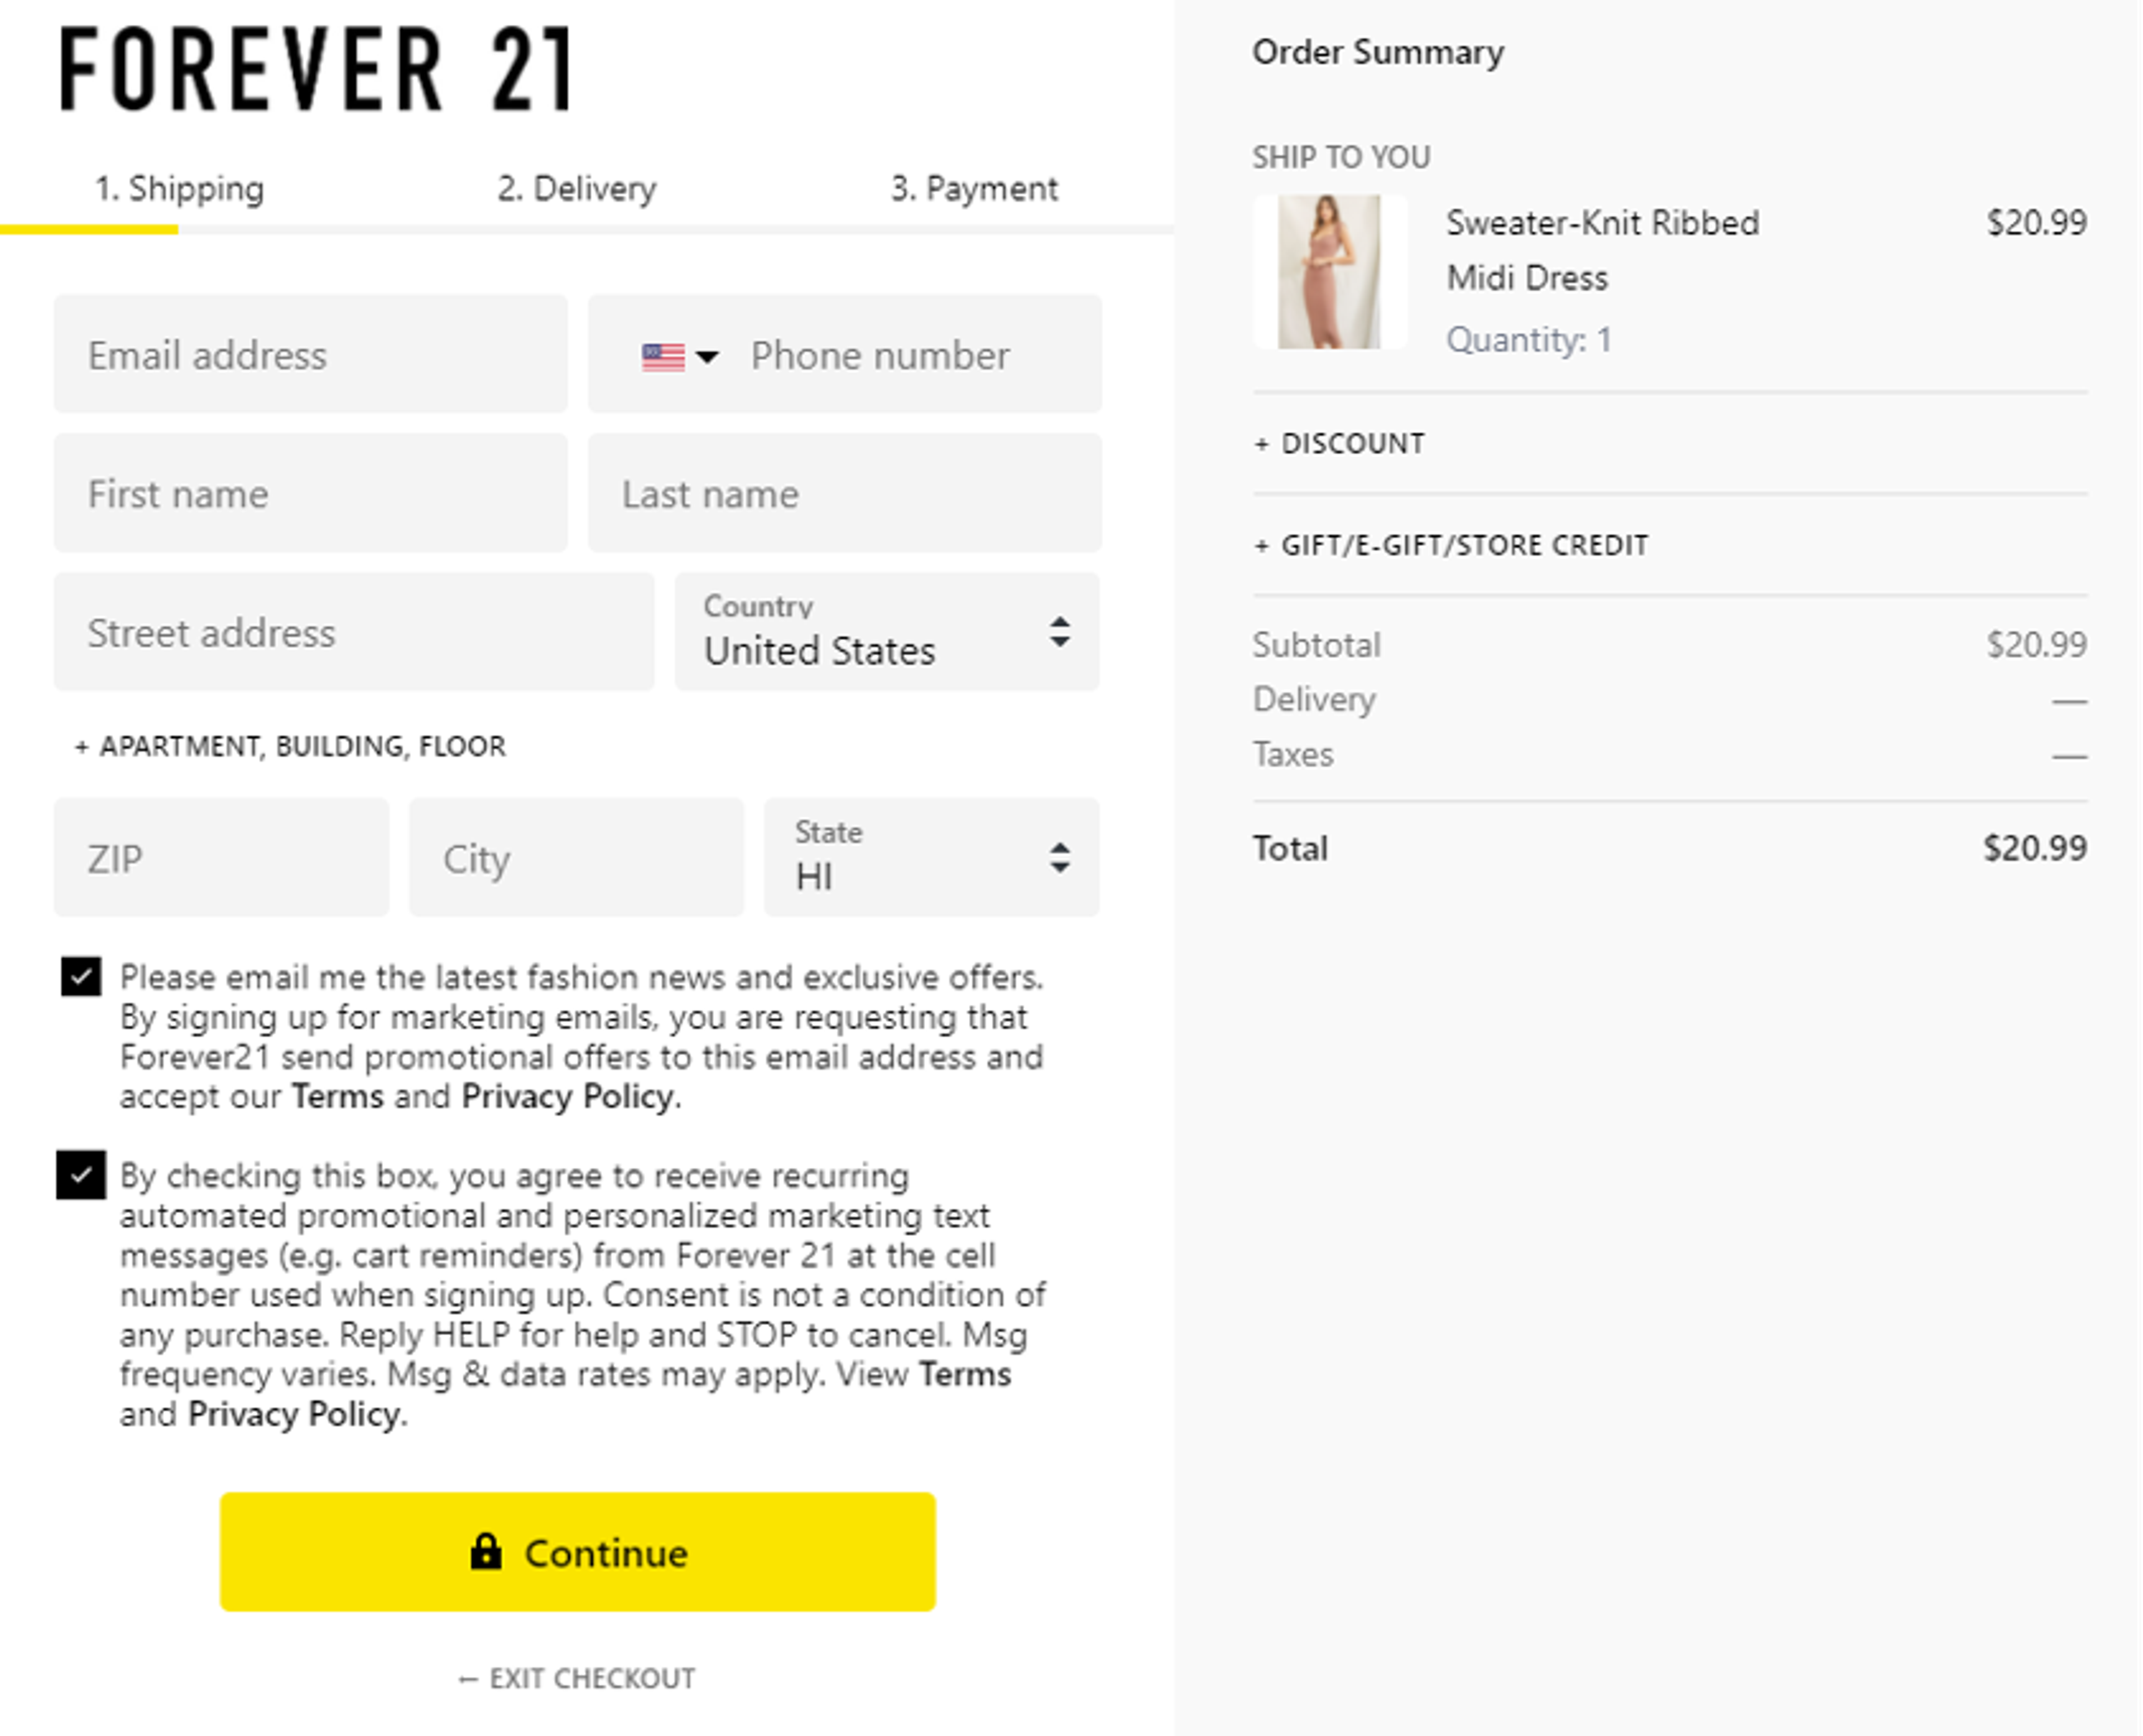The height and width of the screenshot is (1736, 2143).
Task: Expand the Apartment, Building, Floor field
Action: (x=289, y=745)
